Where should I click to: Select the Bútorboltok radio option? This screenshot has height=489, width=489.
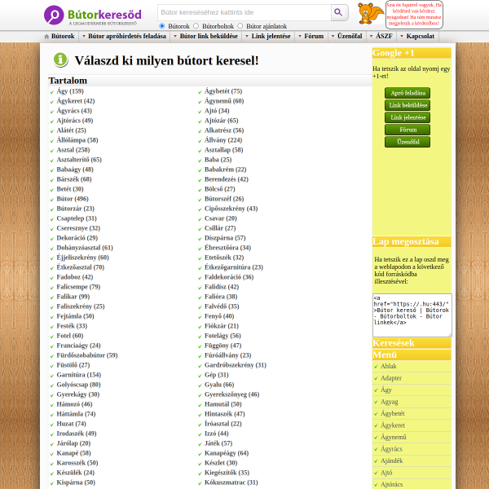pyautogui.click(x=196, y=26)
